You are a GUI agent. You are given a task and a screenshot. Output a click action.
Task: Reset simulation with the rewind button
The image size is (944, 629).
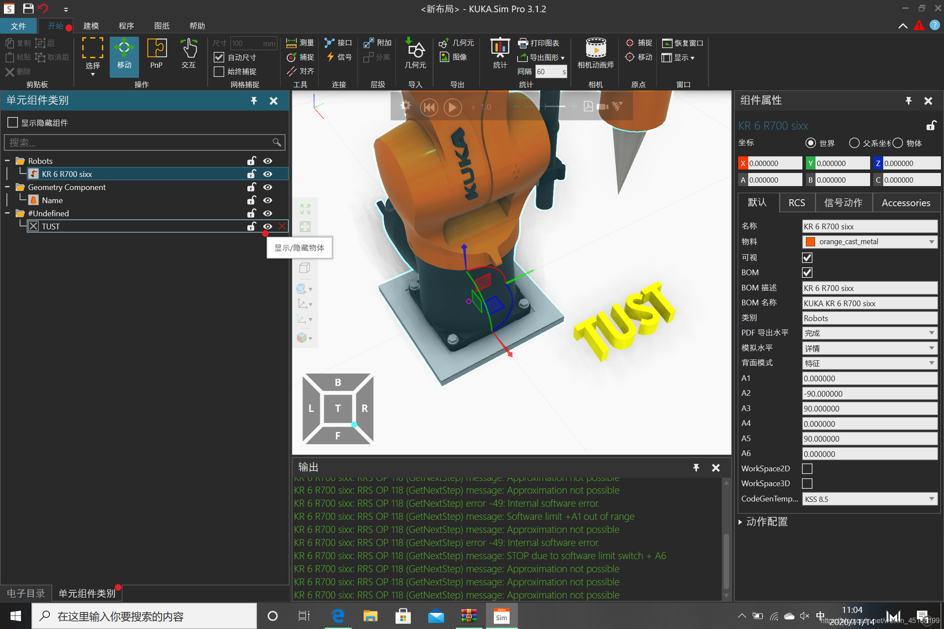[429, 107]
